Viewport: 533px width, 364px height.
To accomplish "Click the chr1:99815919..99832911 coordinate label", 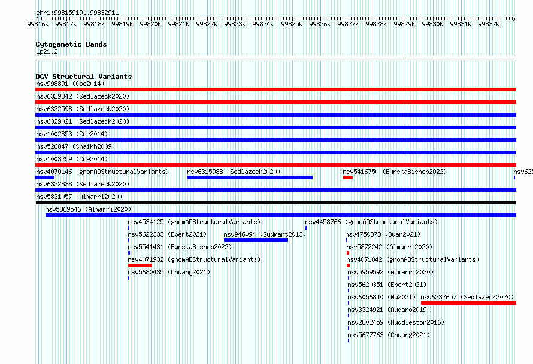I will [77, 13].
